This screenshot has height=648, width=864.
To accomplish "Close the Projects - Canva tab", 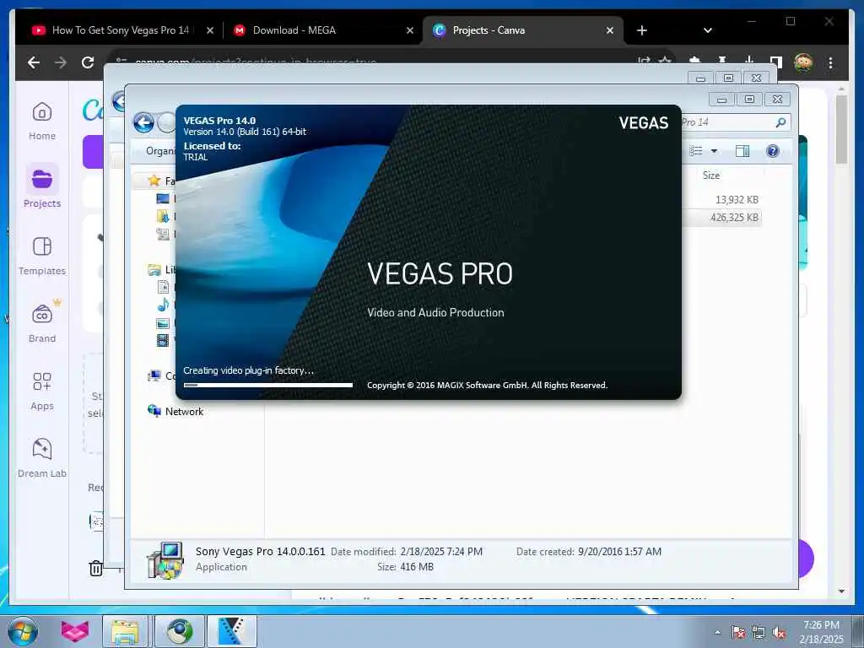I will coord(610,30).
